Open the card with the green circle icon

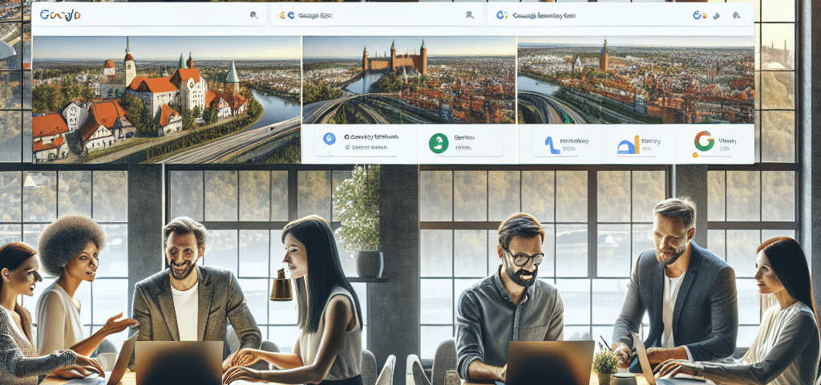[460, 143]
